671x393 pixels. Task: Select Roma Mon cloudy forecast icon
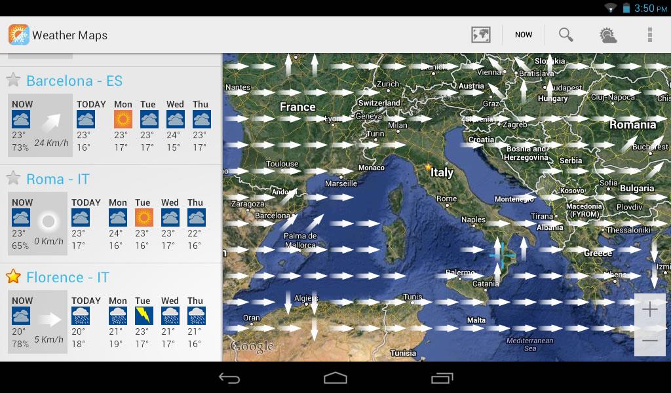[x=118, y=217]
